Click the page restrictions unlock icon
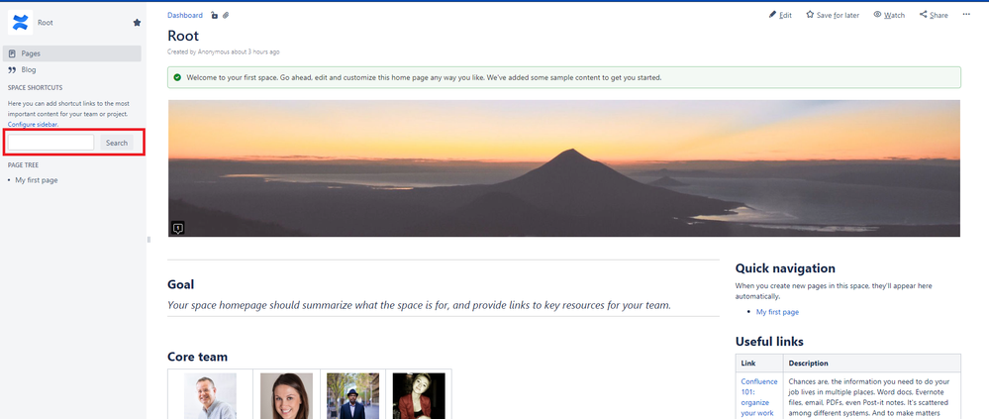Screen dimensions: 989x419 pos(215,15)
